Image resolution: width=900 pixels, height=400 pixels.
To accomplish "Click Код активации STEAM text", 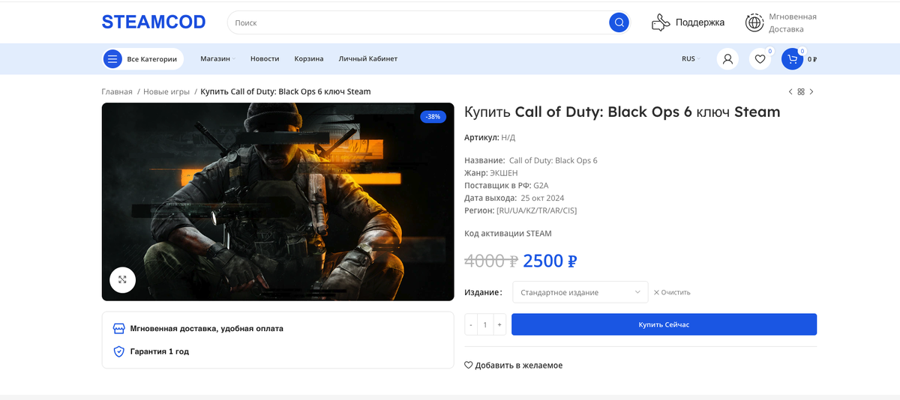I will (508, 234).
